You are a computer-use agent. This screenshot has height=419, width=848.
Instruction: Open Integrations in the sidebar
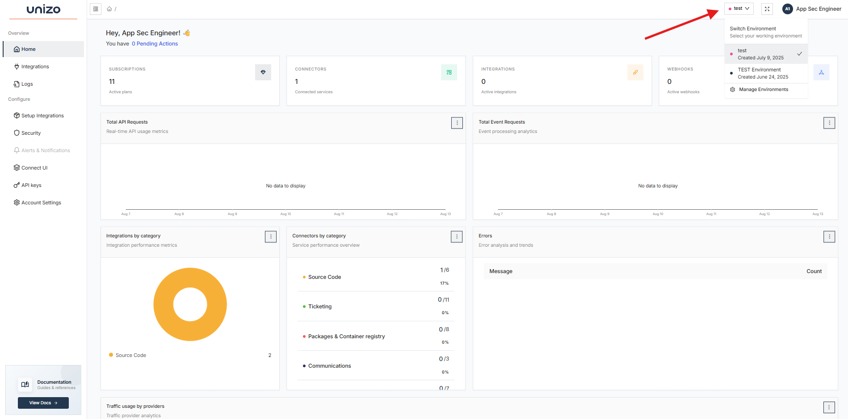(x=35, y=66)
